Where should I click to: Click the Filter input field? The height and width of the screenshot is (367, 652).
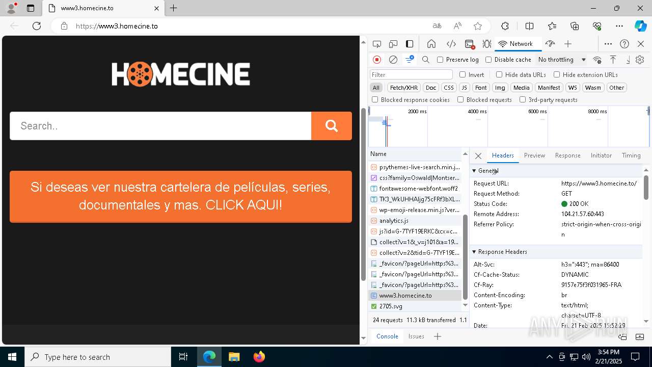(411, 74)
